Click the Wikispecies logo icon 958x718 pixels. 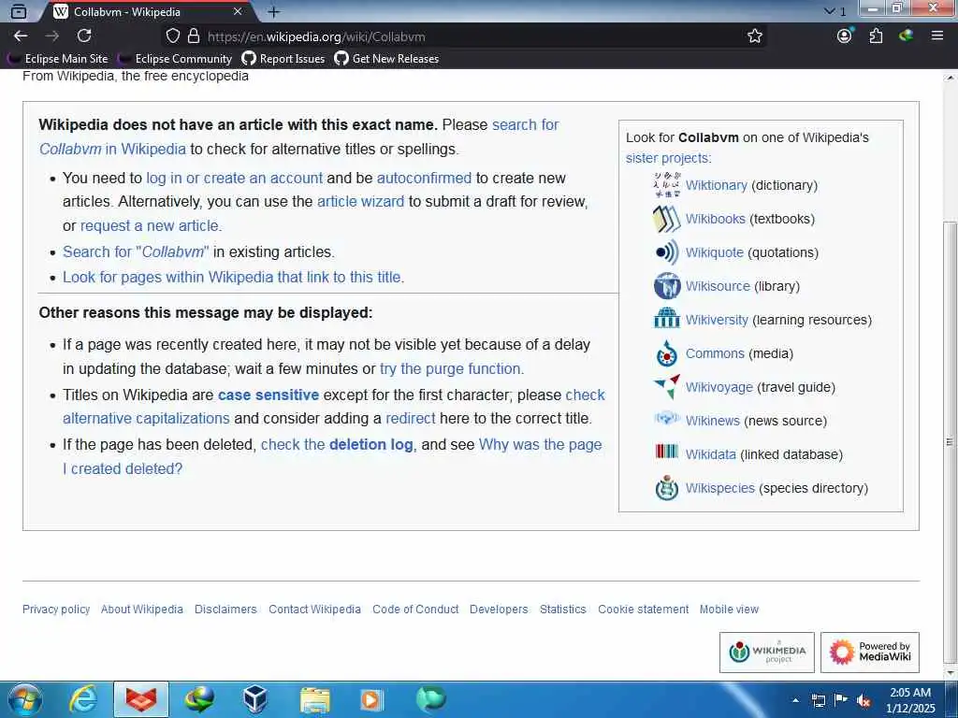pyautogui.click(x=666, y=488)
